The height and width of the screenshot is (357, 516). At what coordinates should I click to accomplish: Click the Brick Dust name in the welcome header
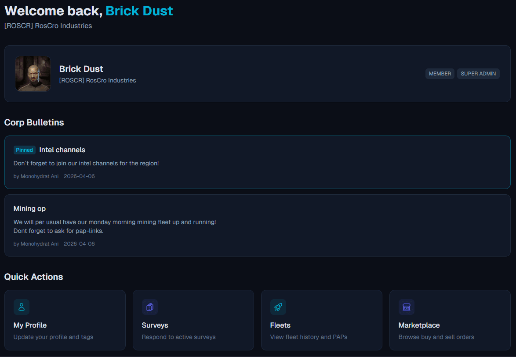[139, 11]
